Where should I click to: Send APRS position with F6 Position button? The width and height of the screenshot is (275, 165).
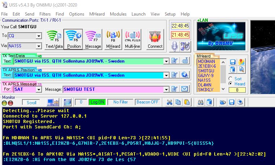click(x=73, y=39)
